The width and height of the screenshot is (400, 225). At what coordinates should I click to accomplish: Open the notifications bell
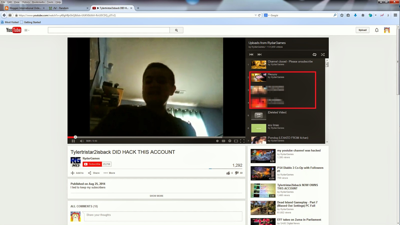coord(377,30)
